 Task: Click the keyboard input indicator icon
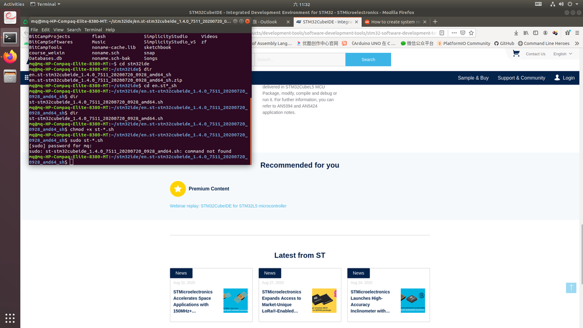[538, 4]
